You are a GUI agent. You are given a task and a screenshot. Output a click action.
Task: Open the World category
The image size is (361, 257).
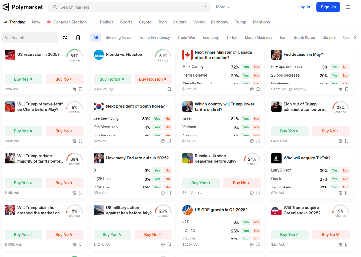tap(199, 22)
